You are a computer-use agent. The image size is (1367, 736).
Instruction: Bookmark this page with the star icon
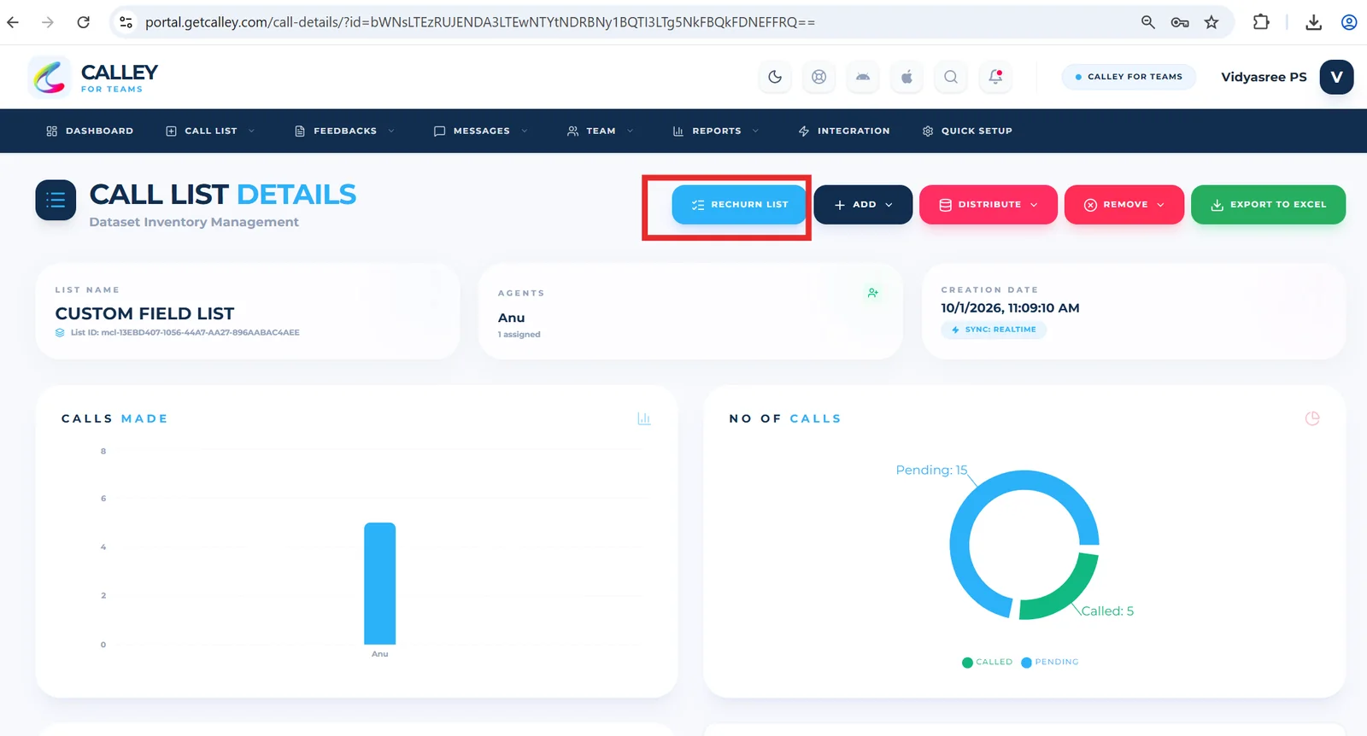1212,22
